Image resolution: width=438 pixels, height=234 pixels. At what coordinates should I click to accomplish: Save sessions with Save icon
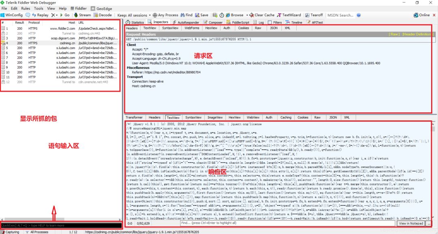[x=202, y=15]
